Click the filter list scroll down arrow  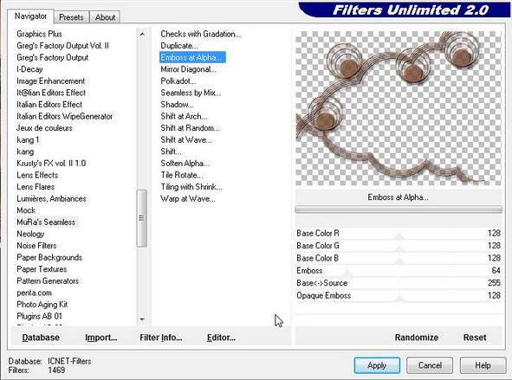point(142,319)
